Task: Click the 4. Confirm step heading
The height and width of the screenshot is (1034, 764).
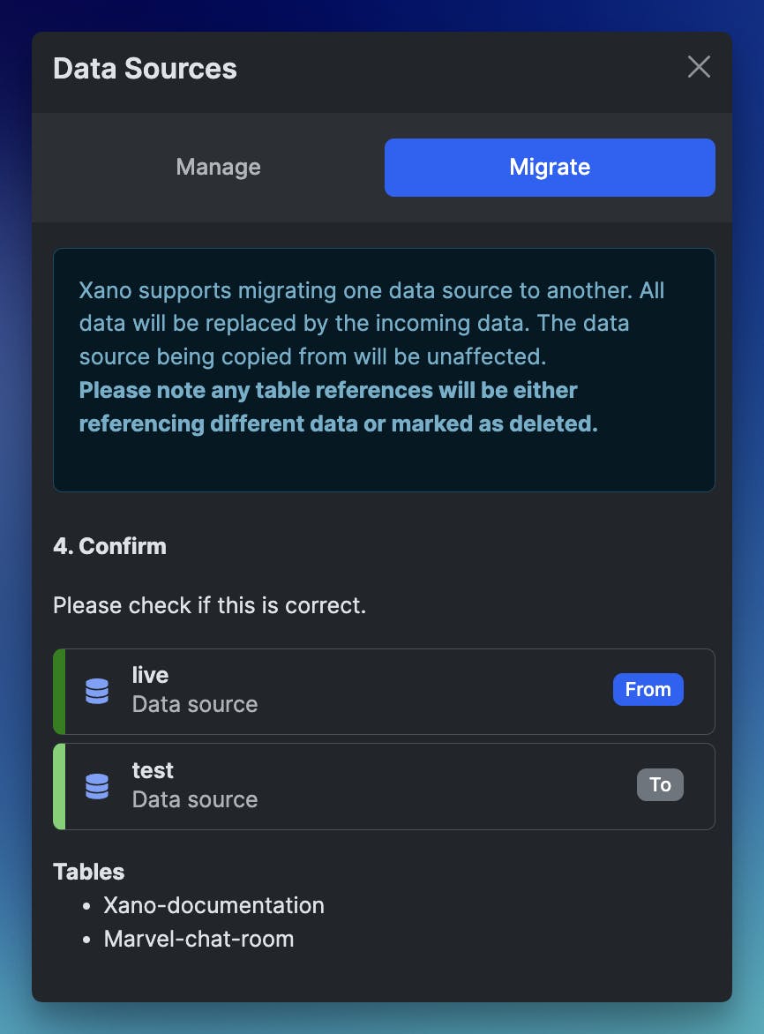Action: click(x=109, y=546)
